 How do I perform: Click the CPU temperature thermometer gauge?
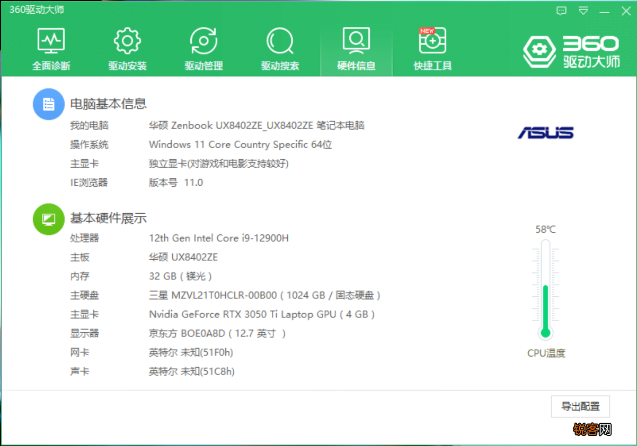545,289
